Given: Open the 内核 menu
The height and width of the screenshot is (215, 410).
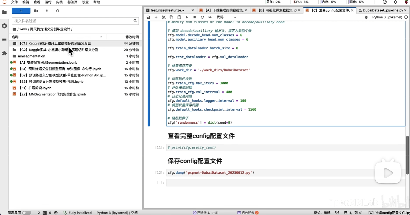Looking at the screenshot, I should click(59, 2).
